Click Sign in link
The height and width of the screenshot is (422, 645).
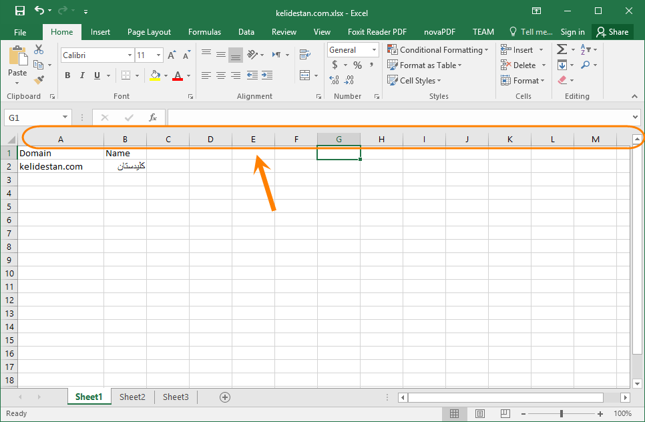(572, 32)
